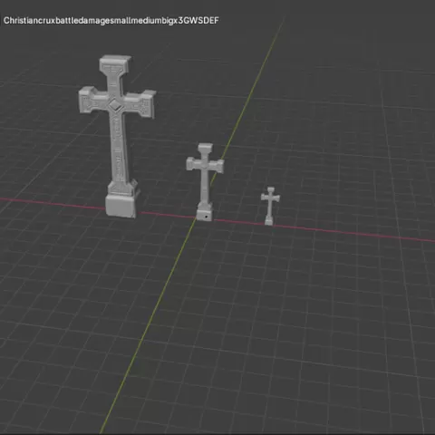Select the large cross model
The height and width of the screenshot is (435, 435).
click(117, 136)
